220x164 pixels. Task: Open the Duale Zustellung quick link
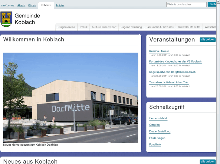coord(160,132)
